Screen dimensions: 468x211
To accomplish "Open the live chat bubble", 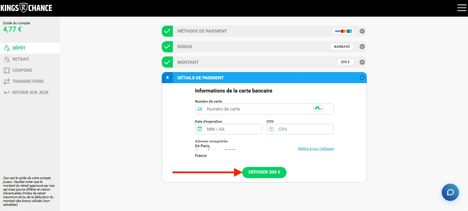I will [450, 192].
